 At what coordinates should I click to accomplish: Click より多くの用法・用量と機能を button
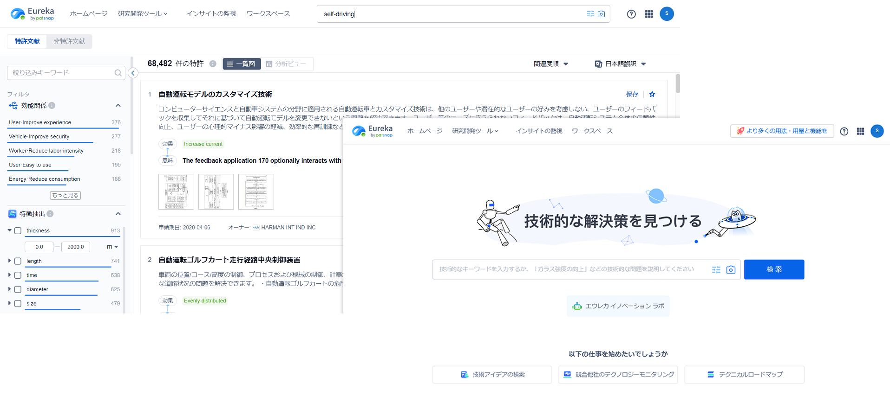(x=782, y=131)
